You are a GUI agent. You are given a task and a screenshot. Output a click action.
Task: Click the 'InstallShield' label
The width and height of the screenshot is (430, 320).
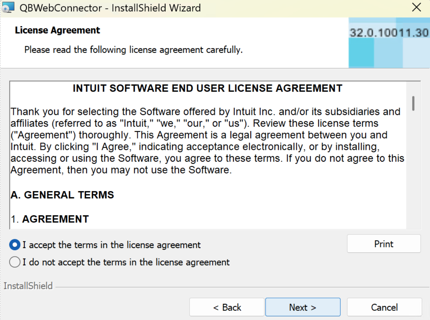pos(28,286)
